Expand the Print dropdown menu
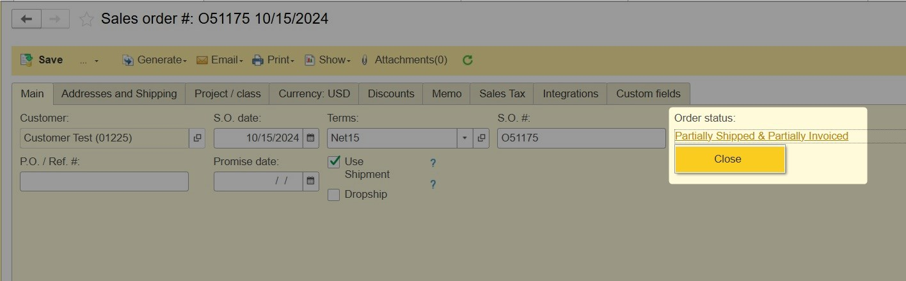Screen dimensions: 906x281 (273, 60)
